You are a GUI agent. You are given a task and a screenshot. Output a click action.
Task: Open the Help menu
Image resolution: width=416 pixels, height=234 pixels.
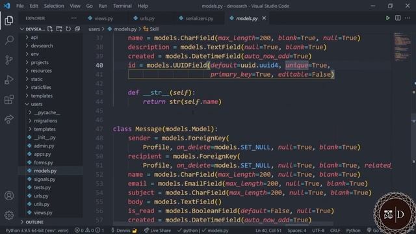[x=143, y=6]
